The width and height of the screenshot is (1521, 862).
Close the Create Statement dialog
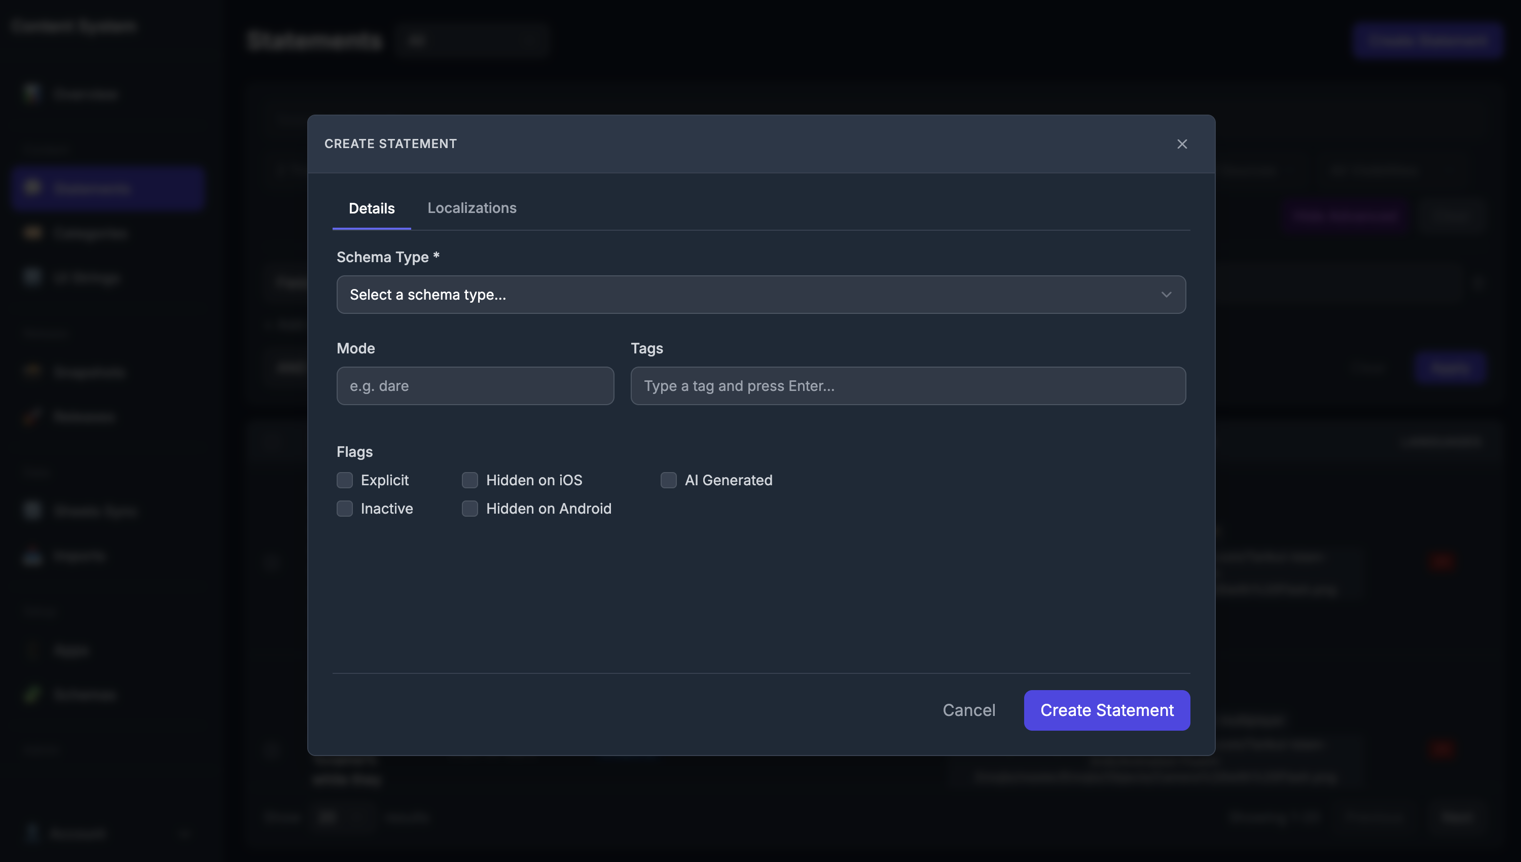coord(1182,144)
